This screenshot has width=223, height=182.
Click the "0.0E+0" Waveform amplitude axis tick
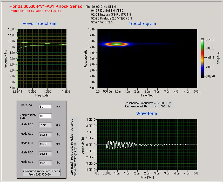pyautogui.click(x=91, y=145)
